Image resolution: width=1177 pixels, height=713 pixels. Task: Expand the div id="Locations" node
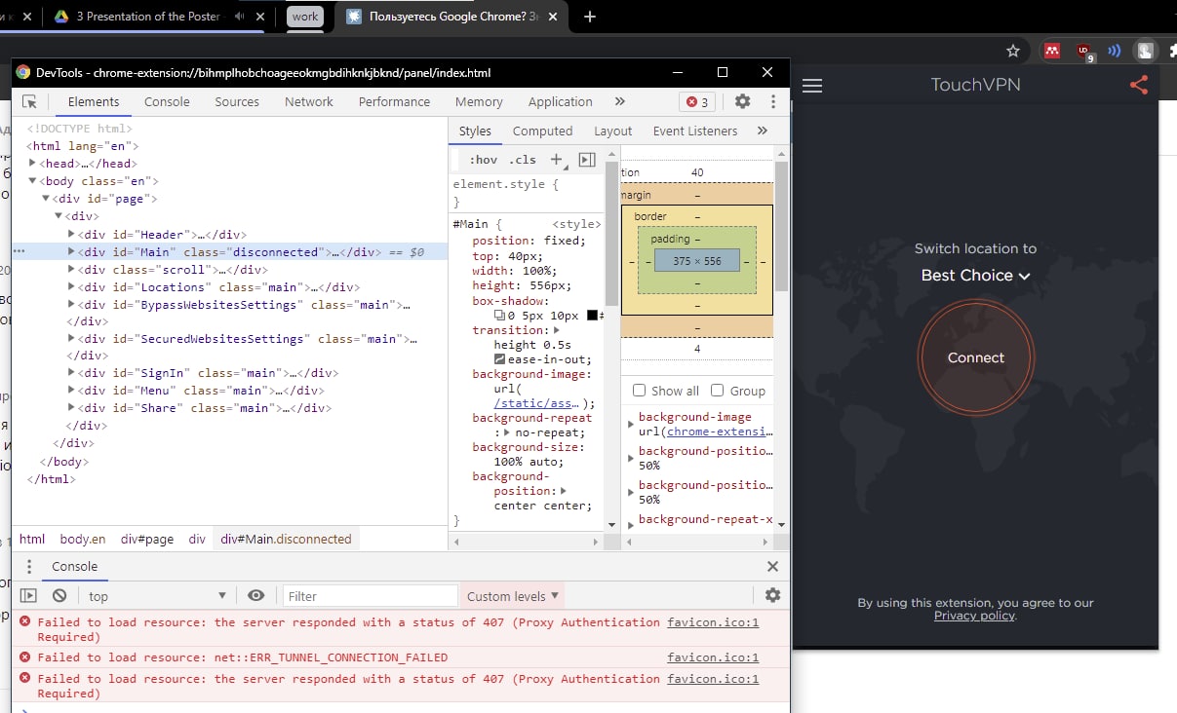71,287
